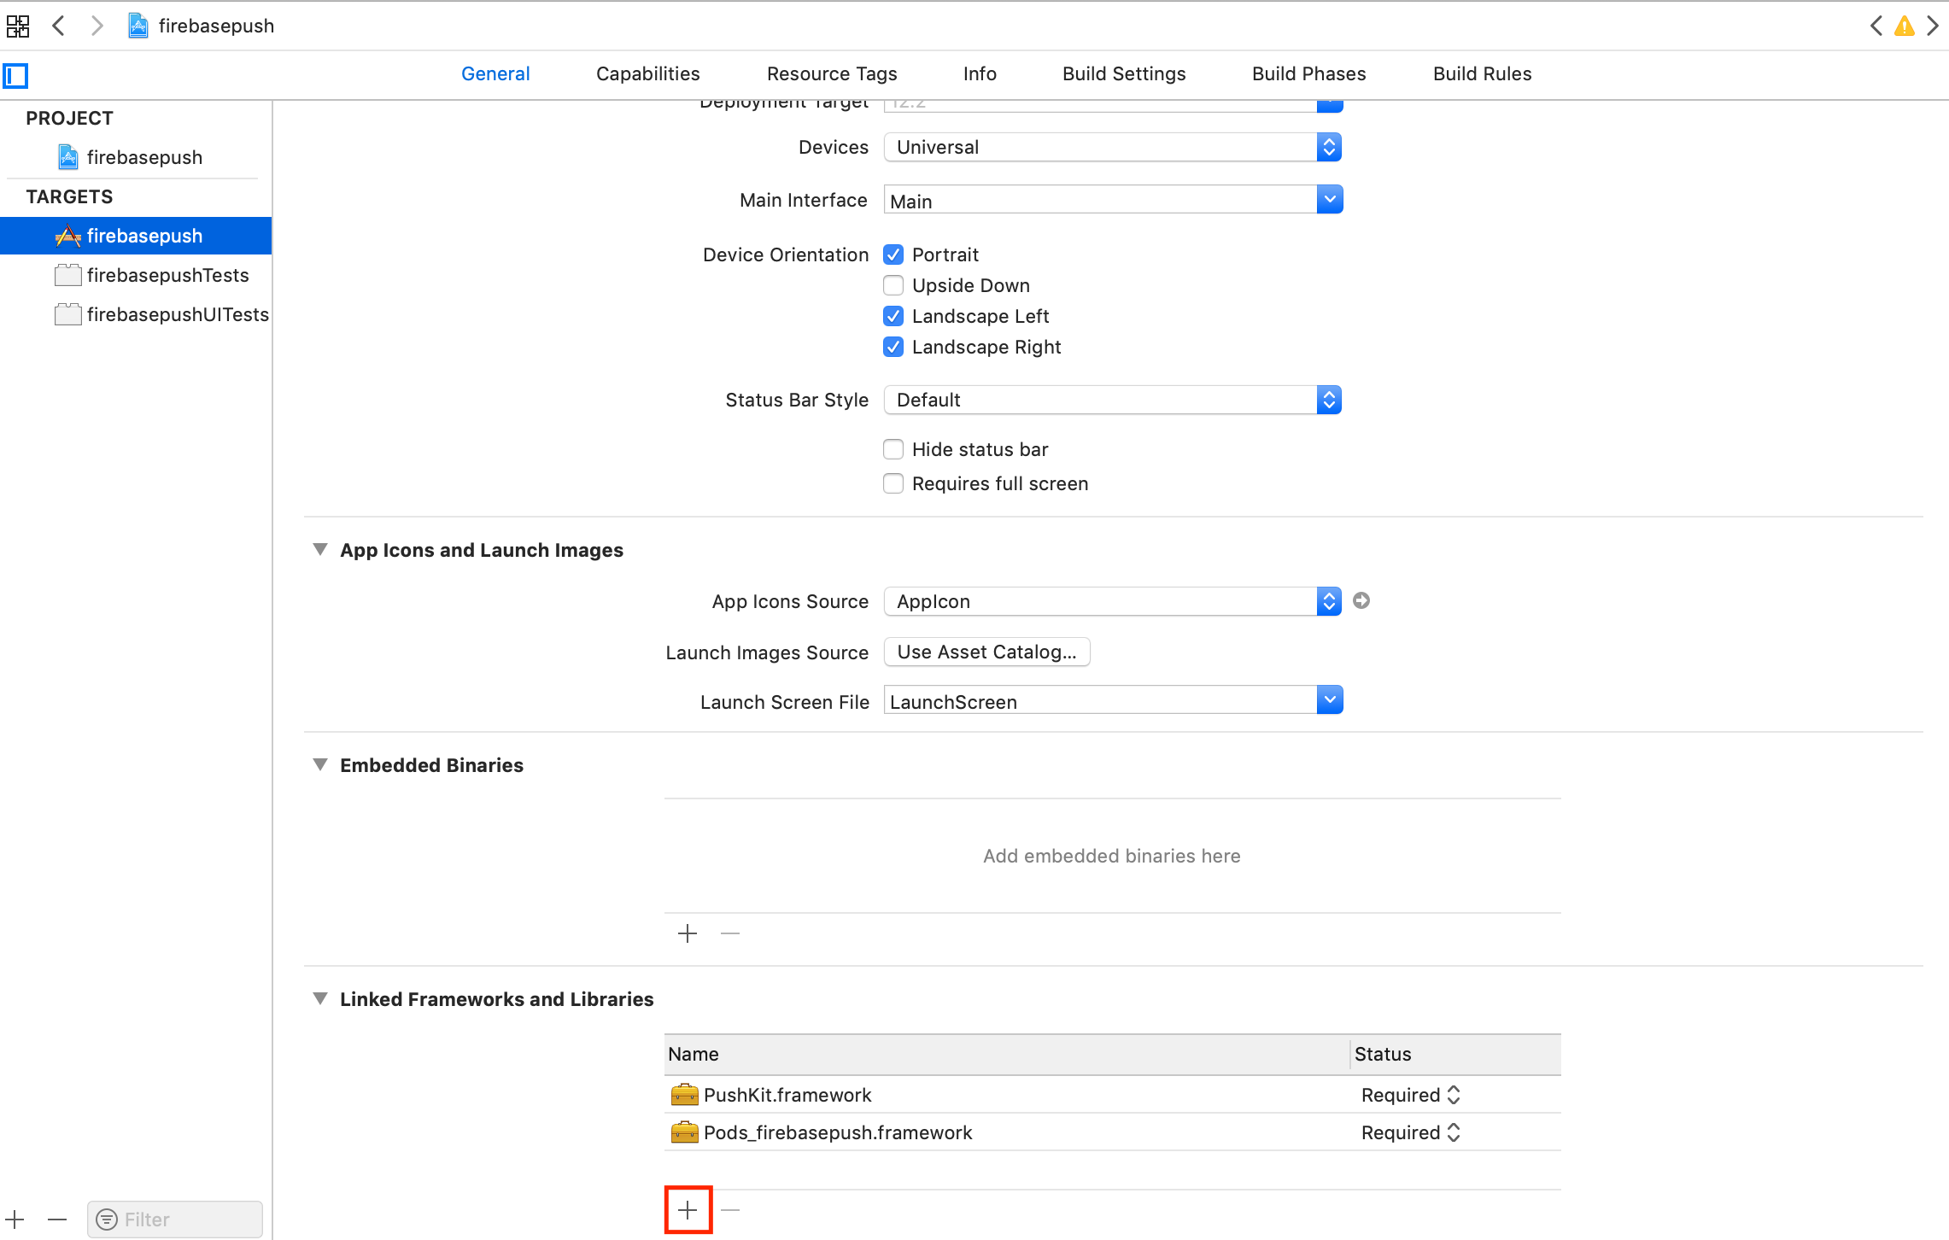Select the firebasepushTests target
The height and width of the screenshot is (1240, 1949).
point(167,275)
